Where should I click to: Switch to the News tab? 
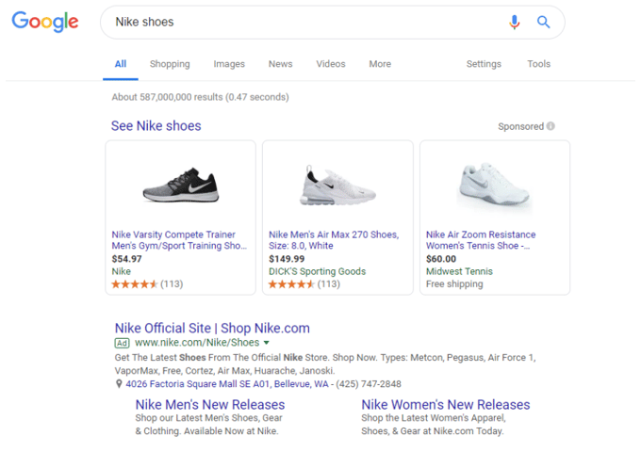(x=281, y=64)
